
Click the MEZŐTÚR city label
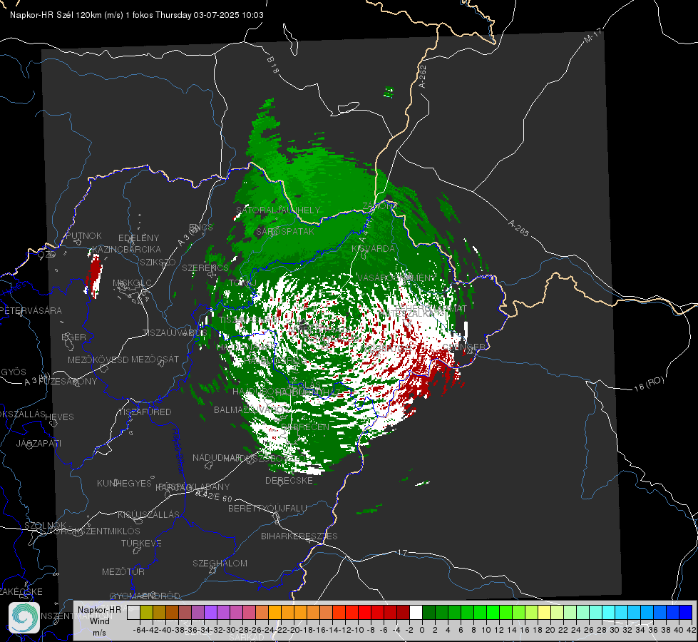123,571
